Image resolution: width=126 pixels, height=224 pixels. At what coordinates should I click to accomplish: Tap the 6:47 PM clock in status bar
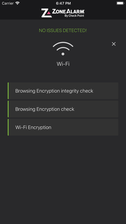63,3
